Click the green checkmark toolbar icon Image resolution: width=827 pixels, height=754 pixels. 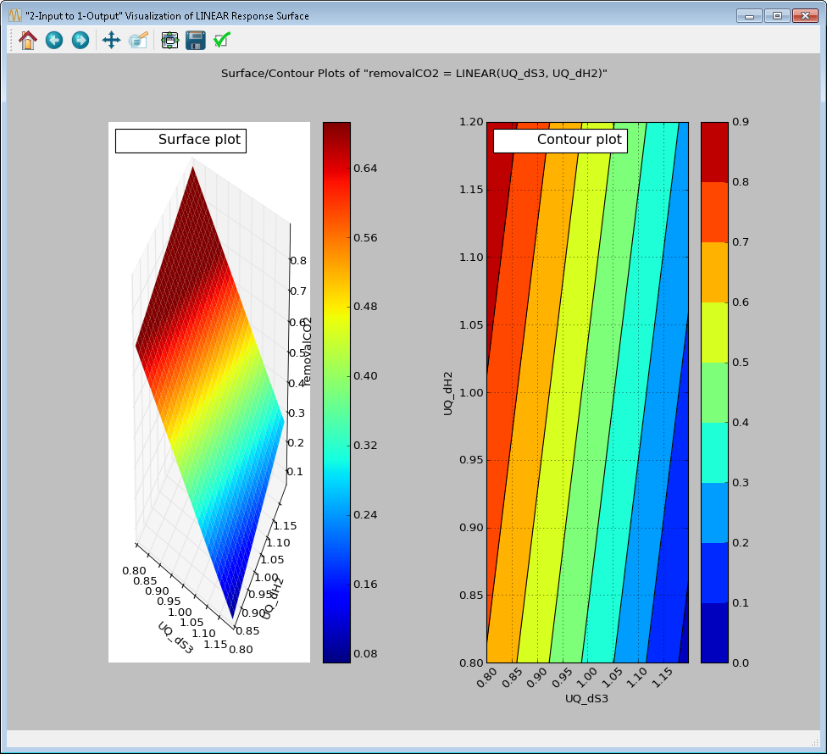coord(221,40)
